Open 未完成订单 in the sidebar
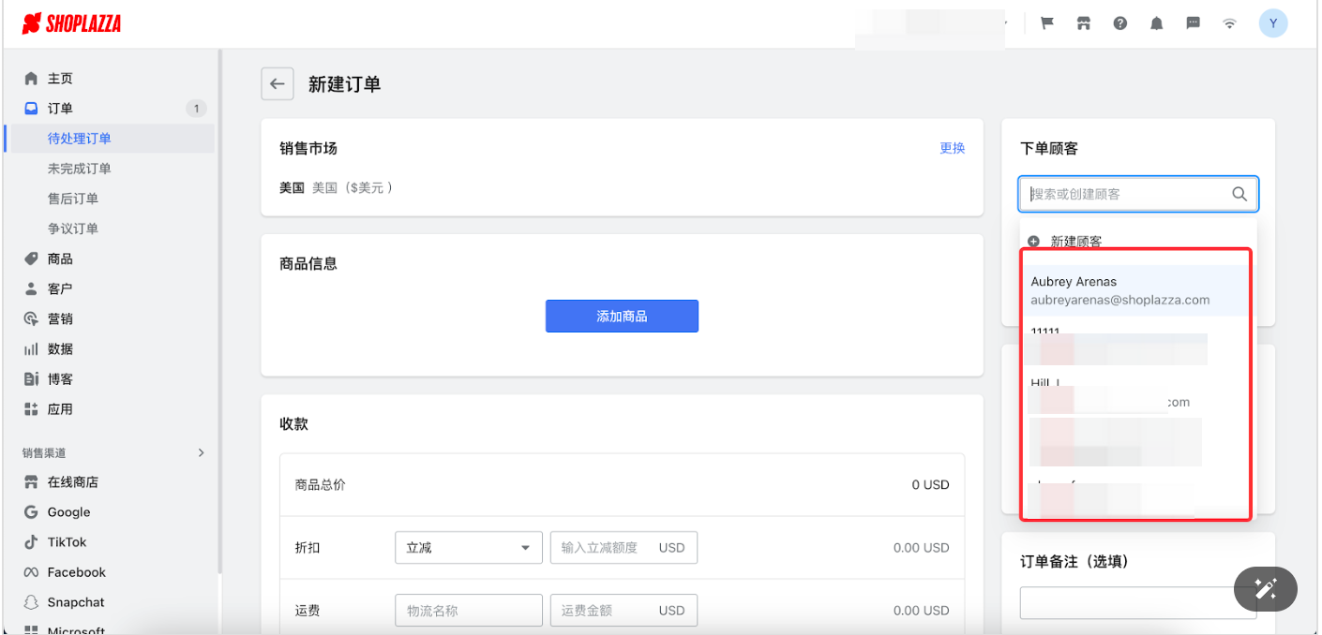1322x635 pixels. point(80,169)
